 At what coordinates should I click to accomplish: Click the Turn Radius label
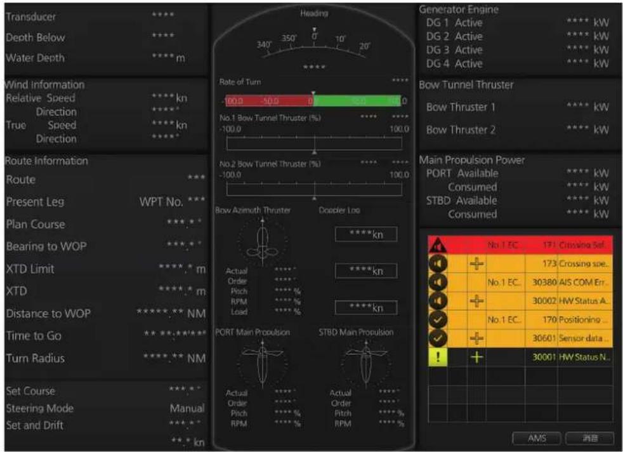tap(35, 359)
